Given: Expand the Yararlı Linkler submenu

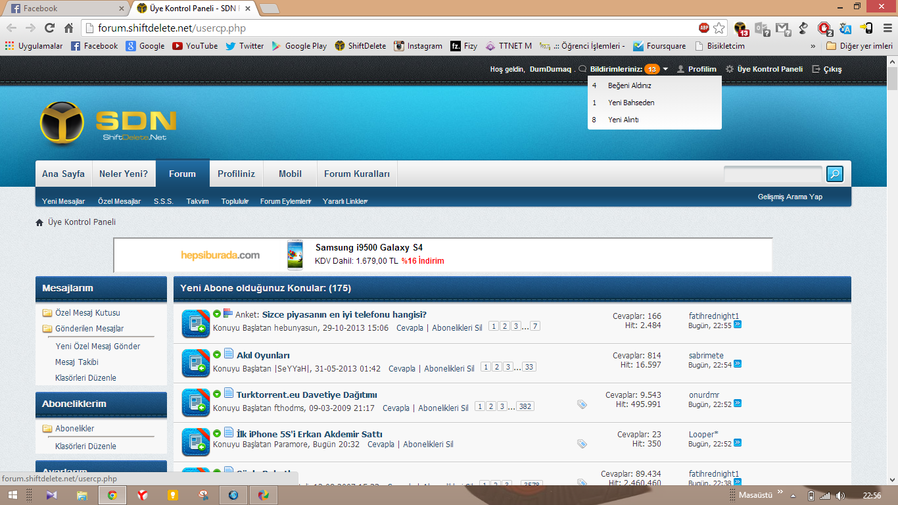Looking at the screenshot, I should coord(345,201).
